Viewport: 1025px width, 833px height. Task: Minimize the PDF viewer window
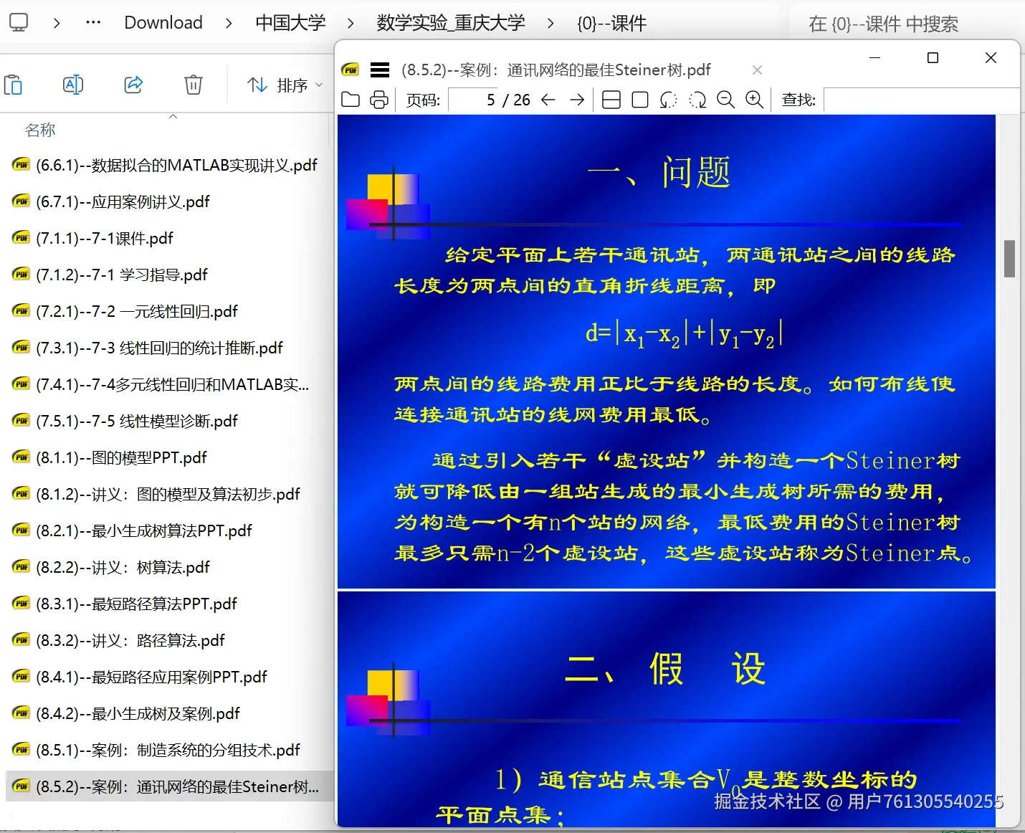point(874,57)
